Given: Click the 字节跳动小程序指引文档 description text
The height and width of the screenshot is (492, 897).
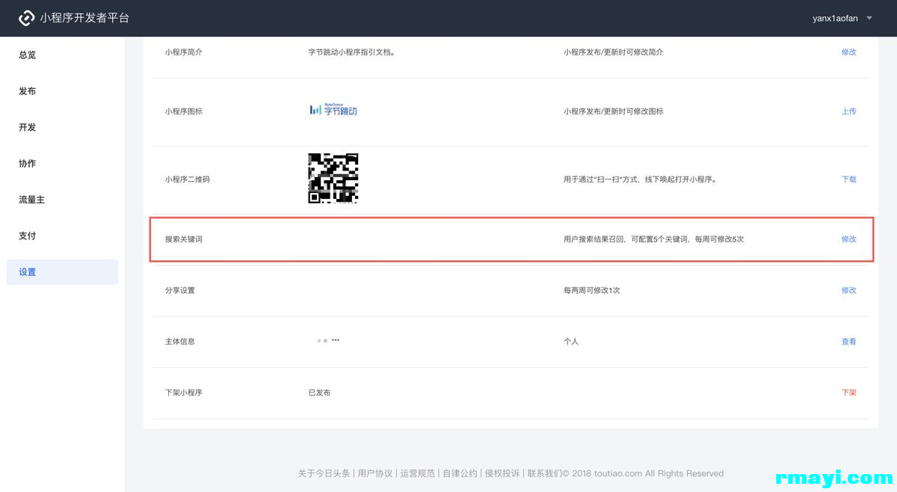Looking at the screenshot, I should 351,52.
